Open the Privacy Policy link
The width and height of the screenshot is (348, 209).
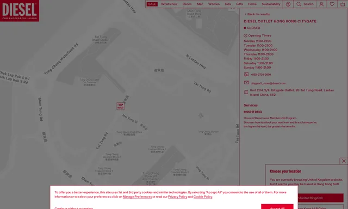point(177,197)
